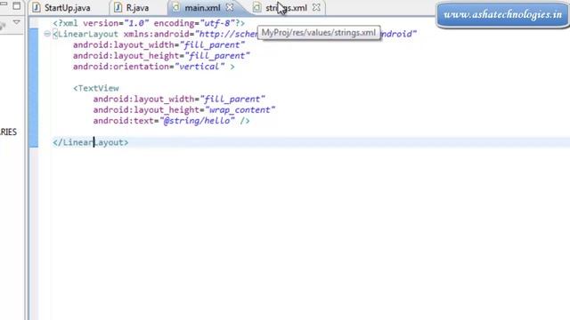Click the blue range indicator in editor ruler
The width and height of the screenshot is (570, 320).
point(34,88)
